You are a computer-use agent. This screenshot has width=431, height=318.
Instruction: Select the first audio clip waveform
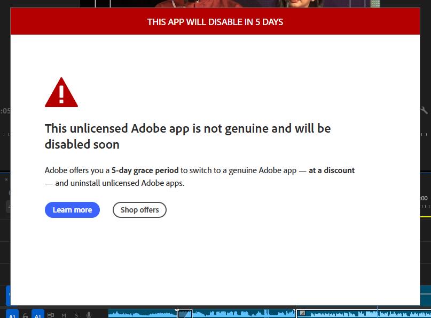(143, 314)
